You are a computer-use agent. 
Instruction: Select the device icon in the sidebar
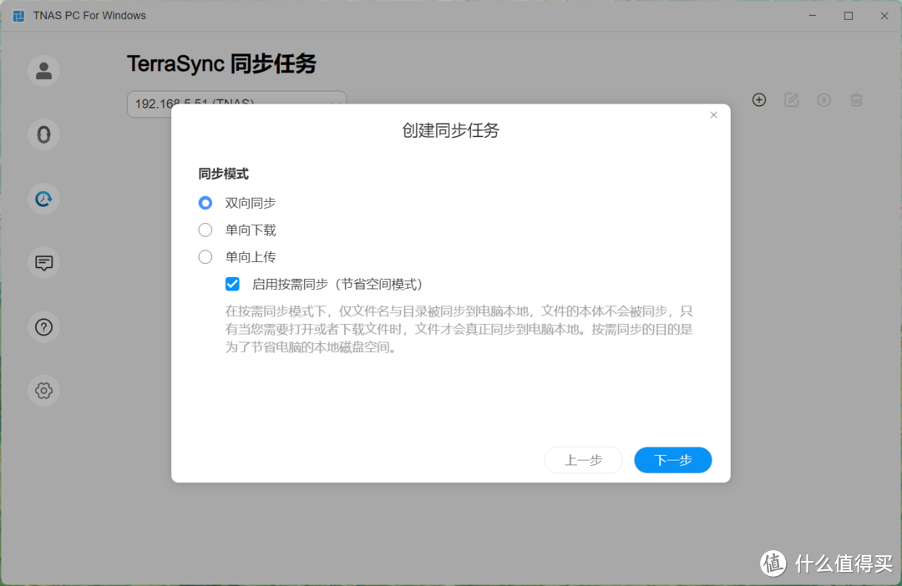click(x=43, y=134)
